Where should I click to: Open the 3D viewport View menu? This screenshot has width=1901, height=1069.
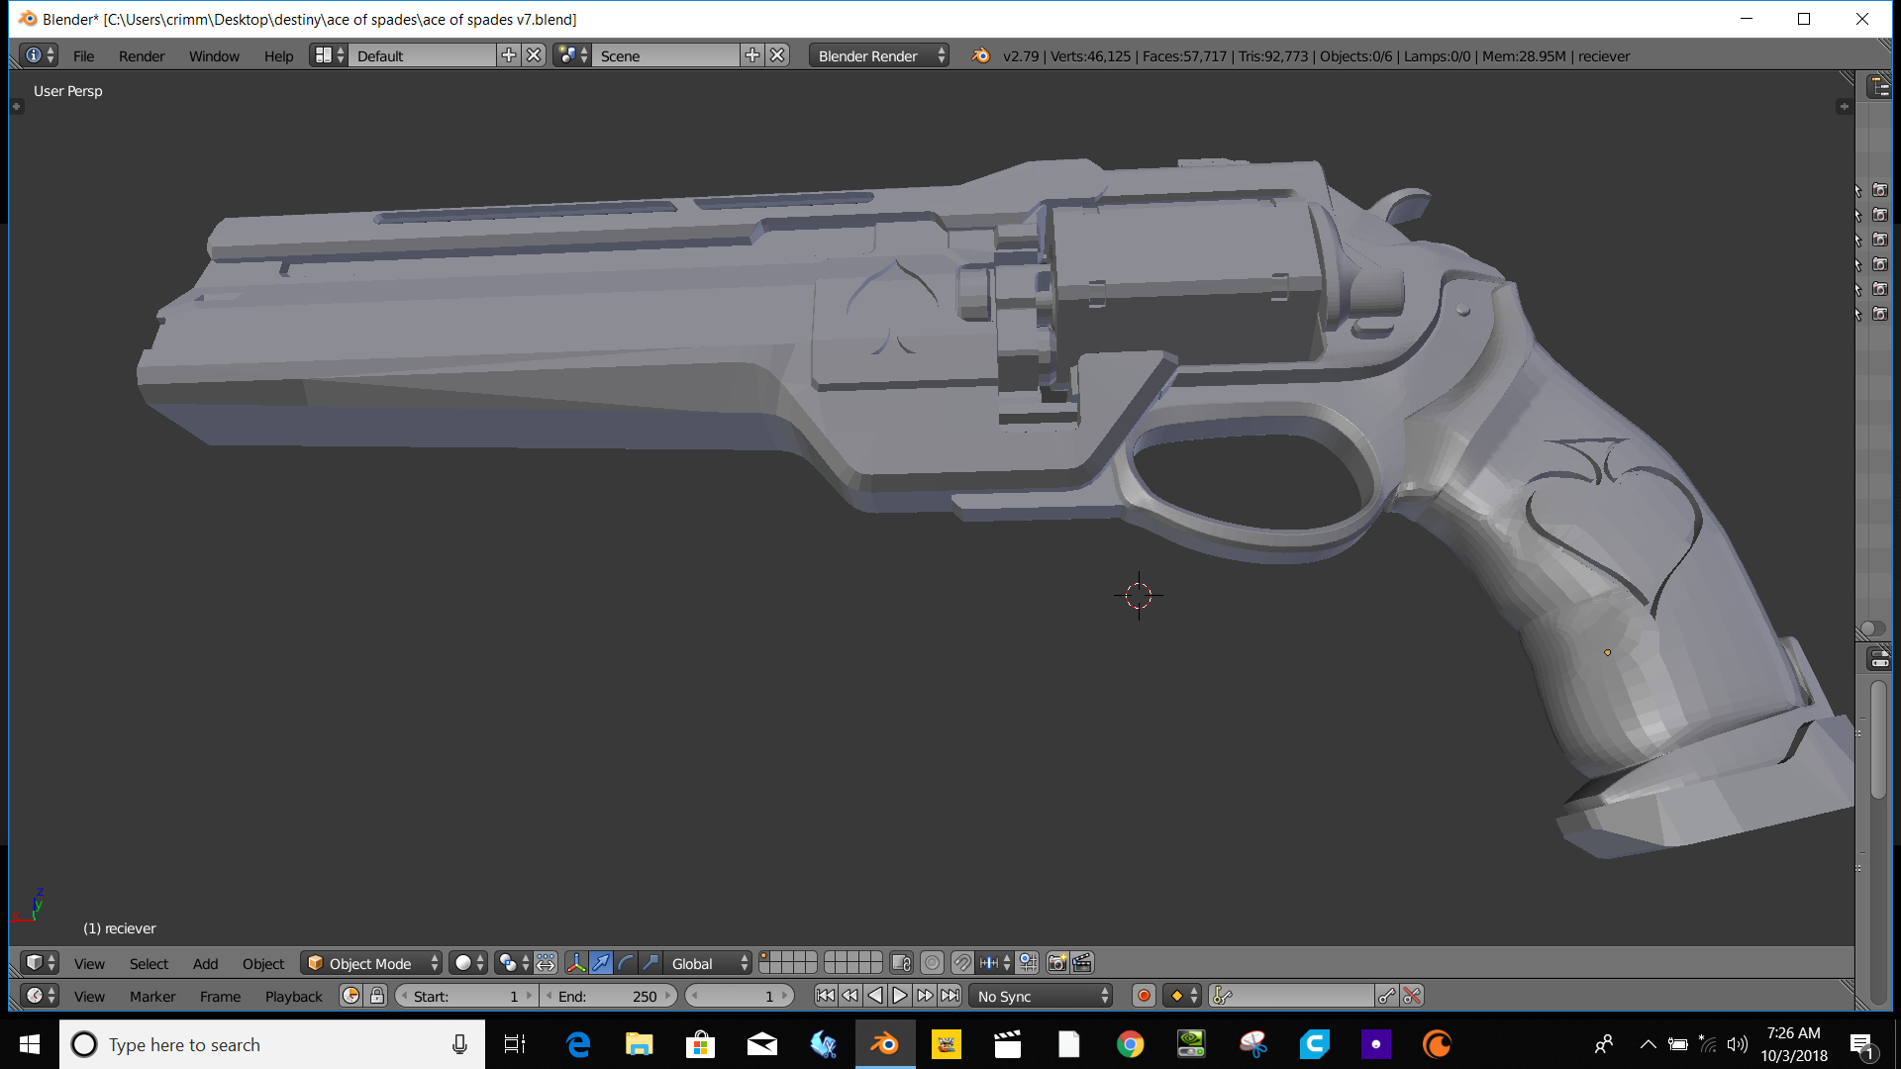coord(89,963)
